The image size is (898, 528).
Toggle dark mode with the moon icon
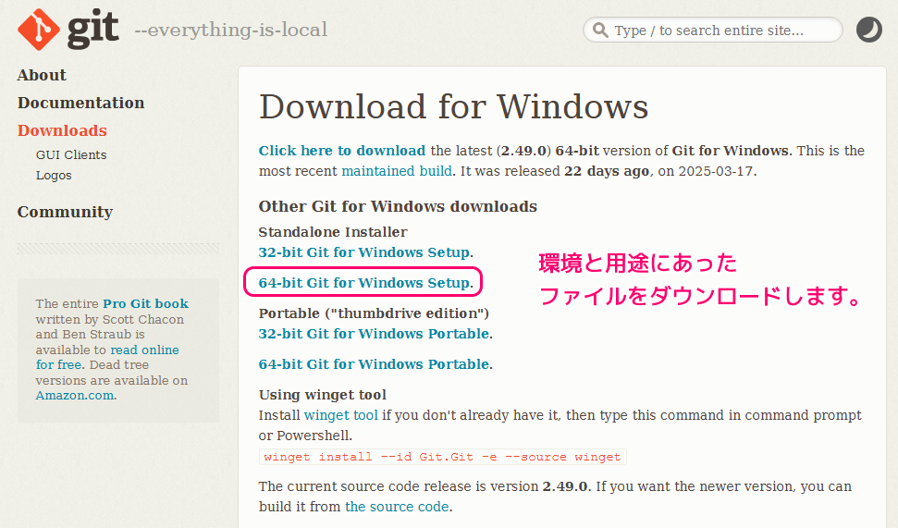tap(868, 30)
